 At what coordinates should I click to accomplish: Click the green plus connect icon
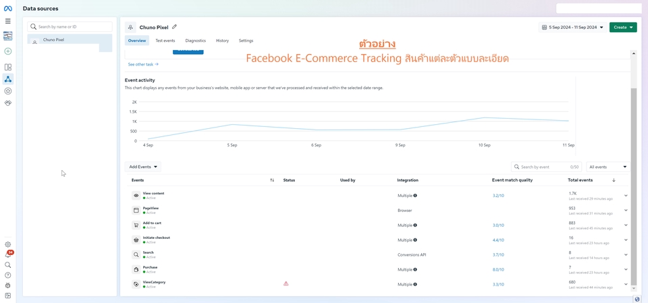tap(8, 51)
